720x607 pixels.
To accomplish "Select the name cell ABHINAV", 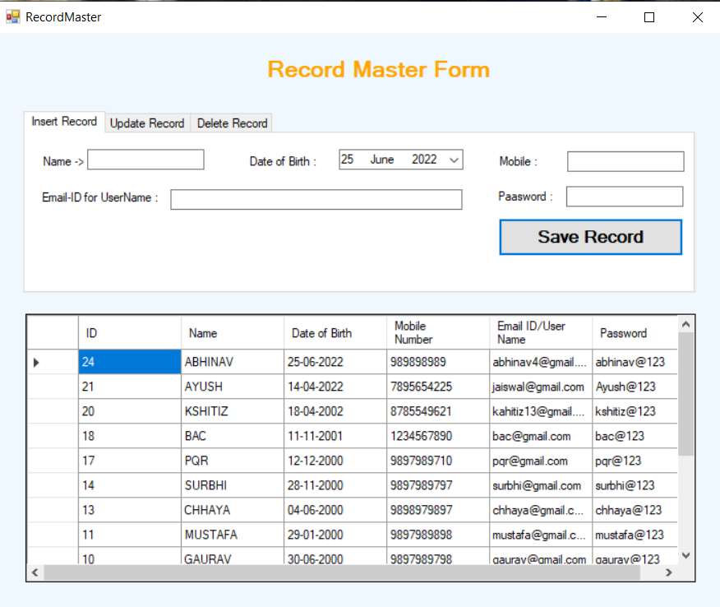I will click(233, 362).
